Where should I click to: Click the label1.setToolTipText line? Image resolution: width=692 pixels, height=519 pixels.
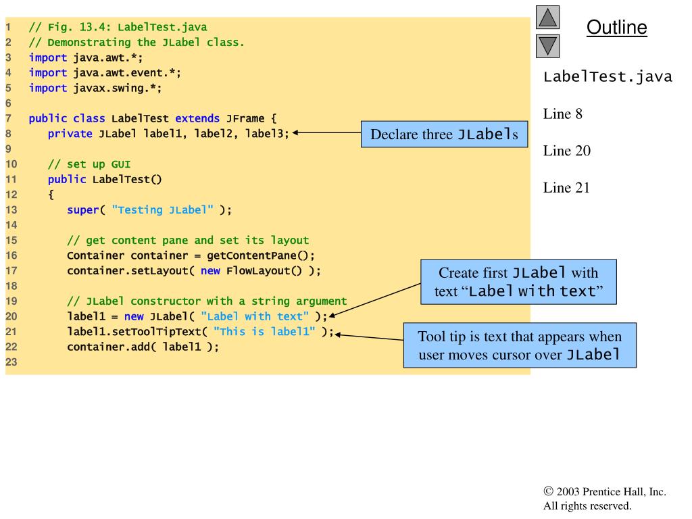200,331
